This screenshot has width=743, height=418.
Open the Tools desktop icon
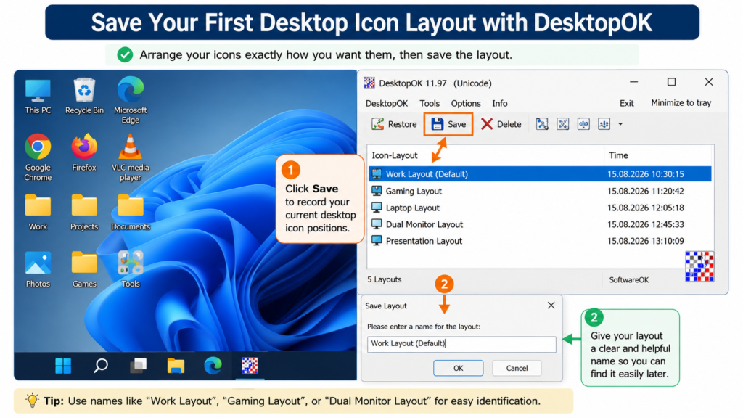pos(131,270)
